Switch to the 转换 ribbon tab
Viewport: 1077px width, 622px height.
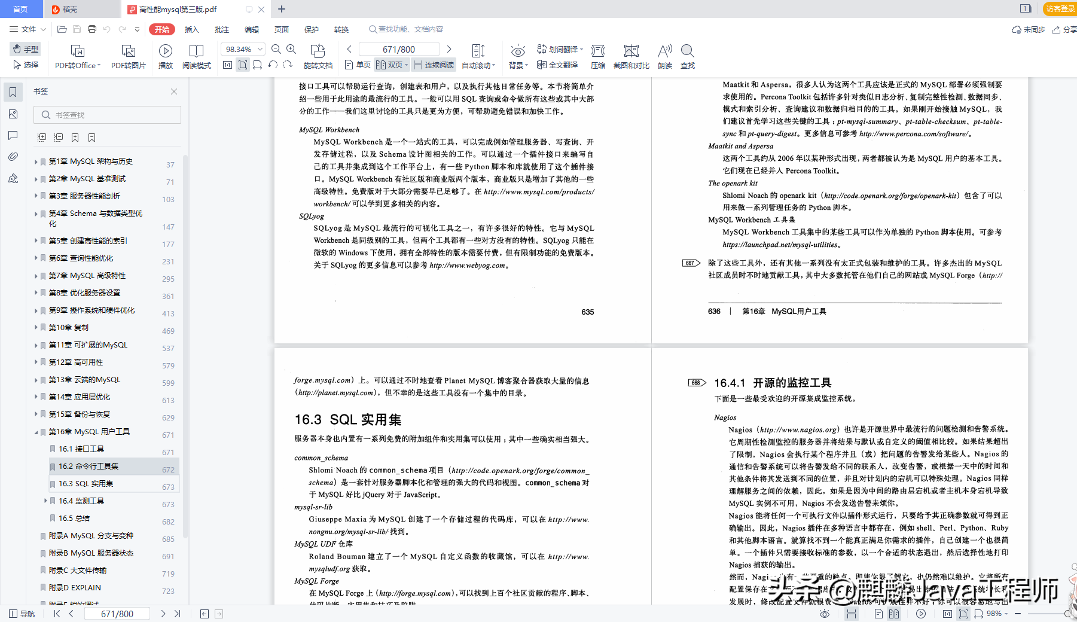click(341, 29)
